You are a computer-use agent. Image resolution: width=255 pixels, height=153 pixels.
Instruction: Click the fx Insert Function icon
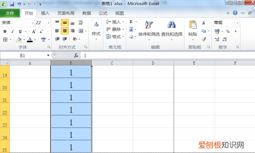tap(76, 55)
